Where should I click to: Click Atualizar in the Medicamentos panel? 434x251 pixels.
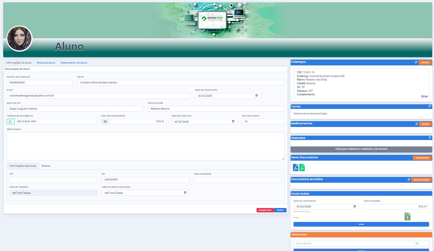[425, 124]
